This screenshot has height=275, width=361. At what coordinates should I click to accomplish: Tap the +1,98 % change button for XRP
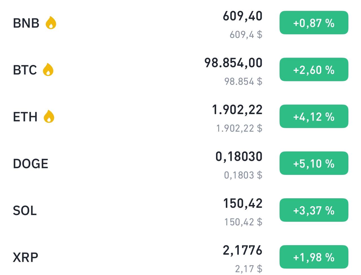click(x=314, y=257)
